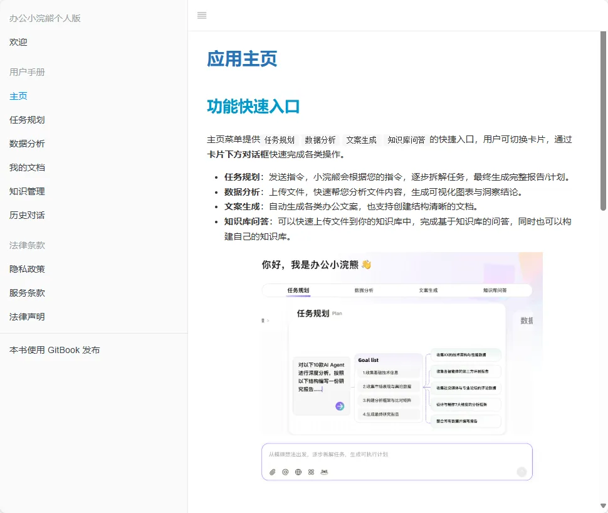Click the inline 知识库问答 code tag in the intro paragraph
Screen dimensions: 608x513
pyautogui.click(x=406, y=140)
